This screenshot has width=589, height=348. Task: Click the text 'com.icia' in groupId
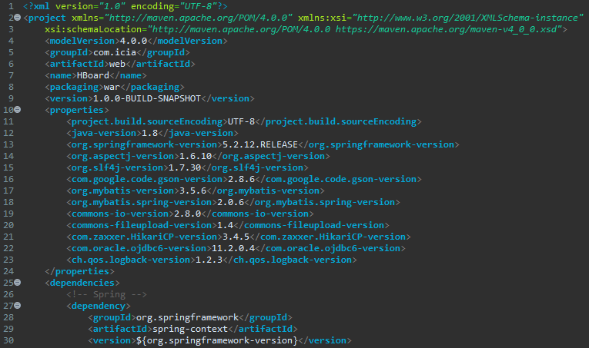[x=115, y=52]
